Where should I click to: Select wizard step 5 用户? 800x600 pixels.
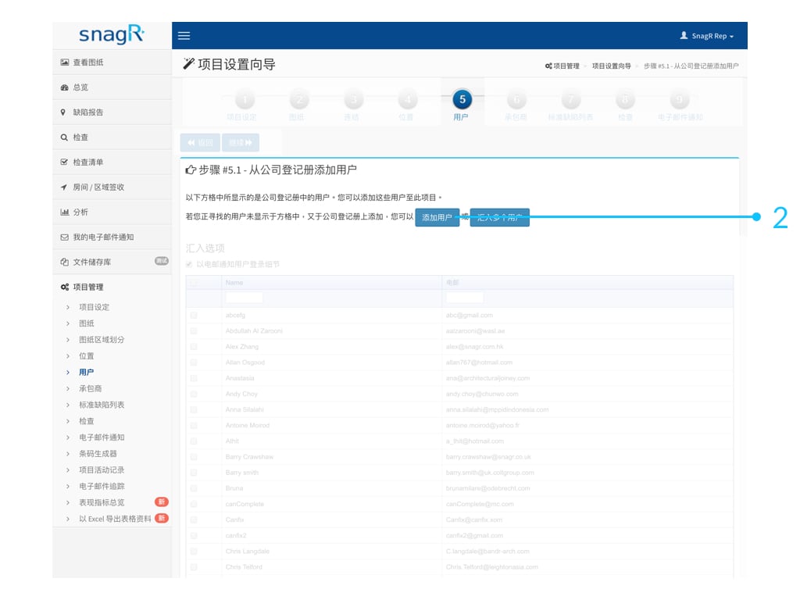462,99
